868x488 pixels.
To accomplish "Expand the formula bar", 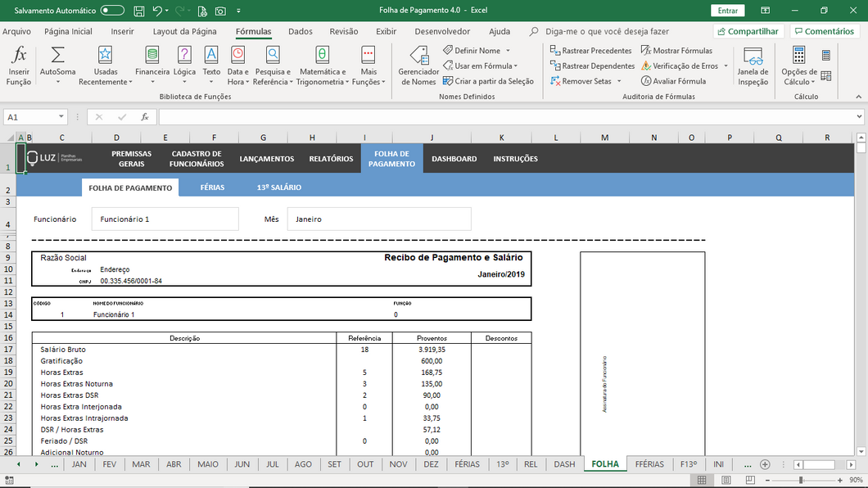I will tap(859, 117).
